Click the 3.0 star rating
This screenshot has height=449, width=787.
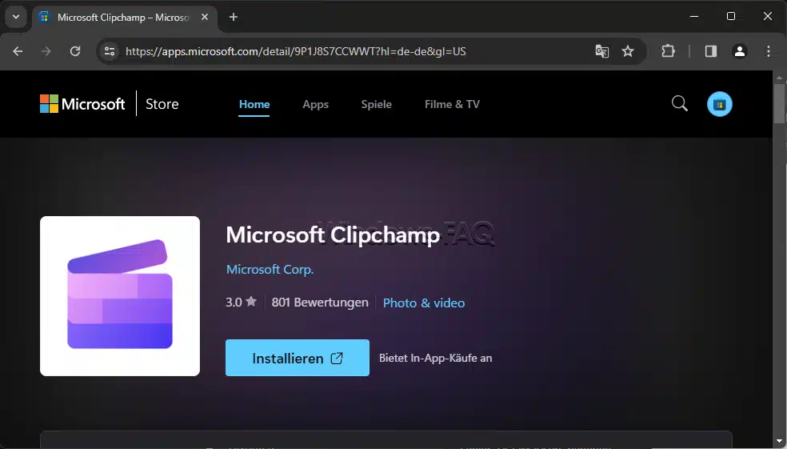click(241, 303)
